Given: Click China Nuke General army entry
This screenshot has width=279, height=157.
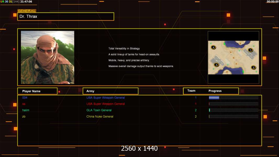Looking at the screenshot, I should (x=100, y=117).
